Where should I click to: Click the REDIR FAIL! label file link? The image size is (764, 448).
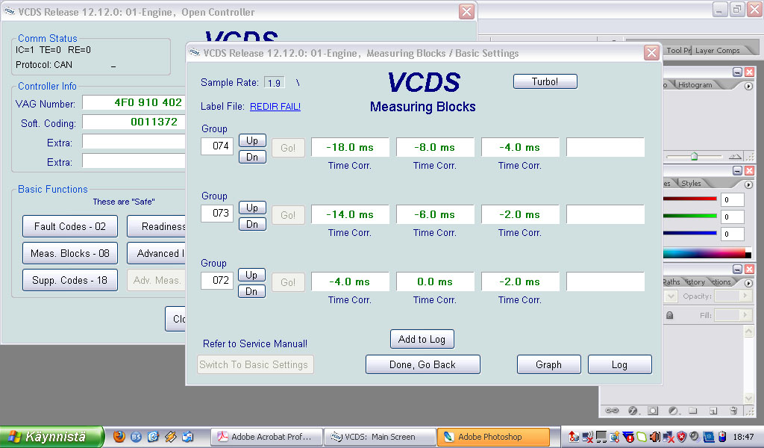[275, 107]
